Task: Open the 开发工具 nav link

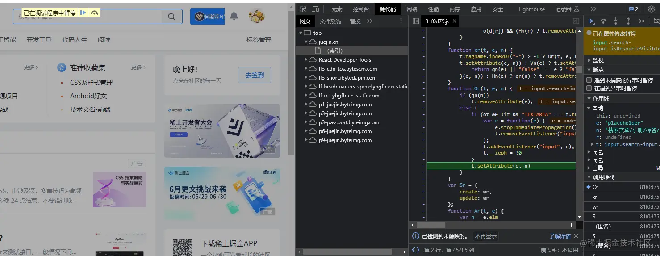Action: [39, 40]
